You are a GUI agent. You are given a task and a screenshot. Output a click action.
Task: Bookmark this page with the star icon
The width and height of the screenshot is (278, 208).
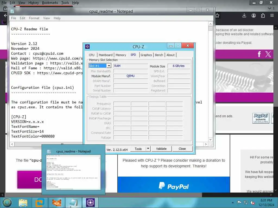217,15
